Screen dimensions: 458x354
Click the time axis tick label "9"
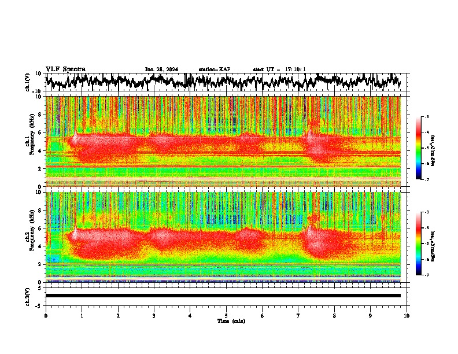click(x=370, y=316)
